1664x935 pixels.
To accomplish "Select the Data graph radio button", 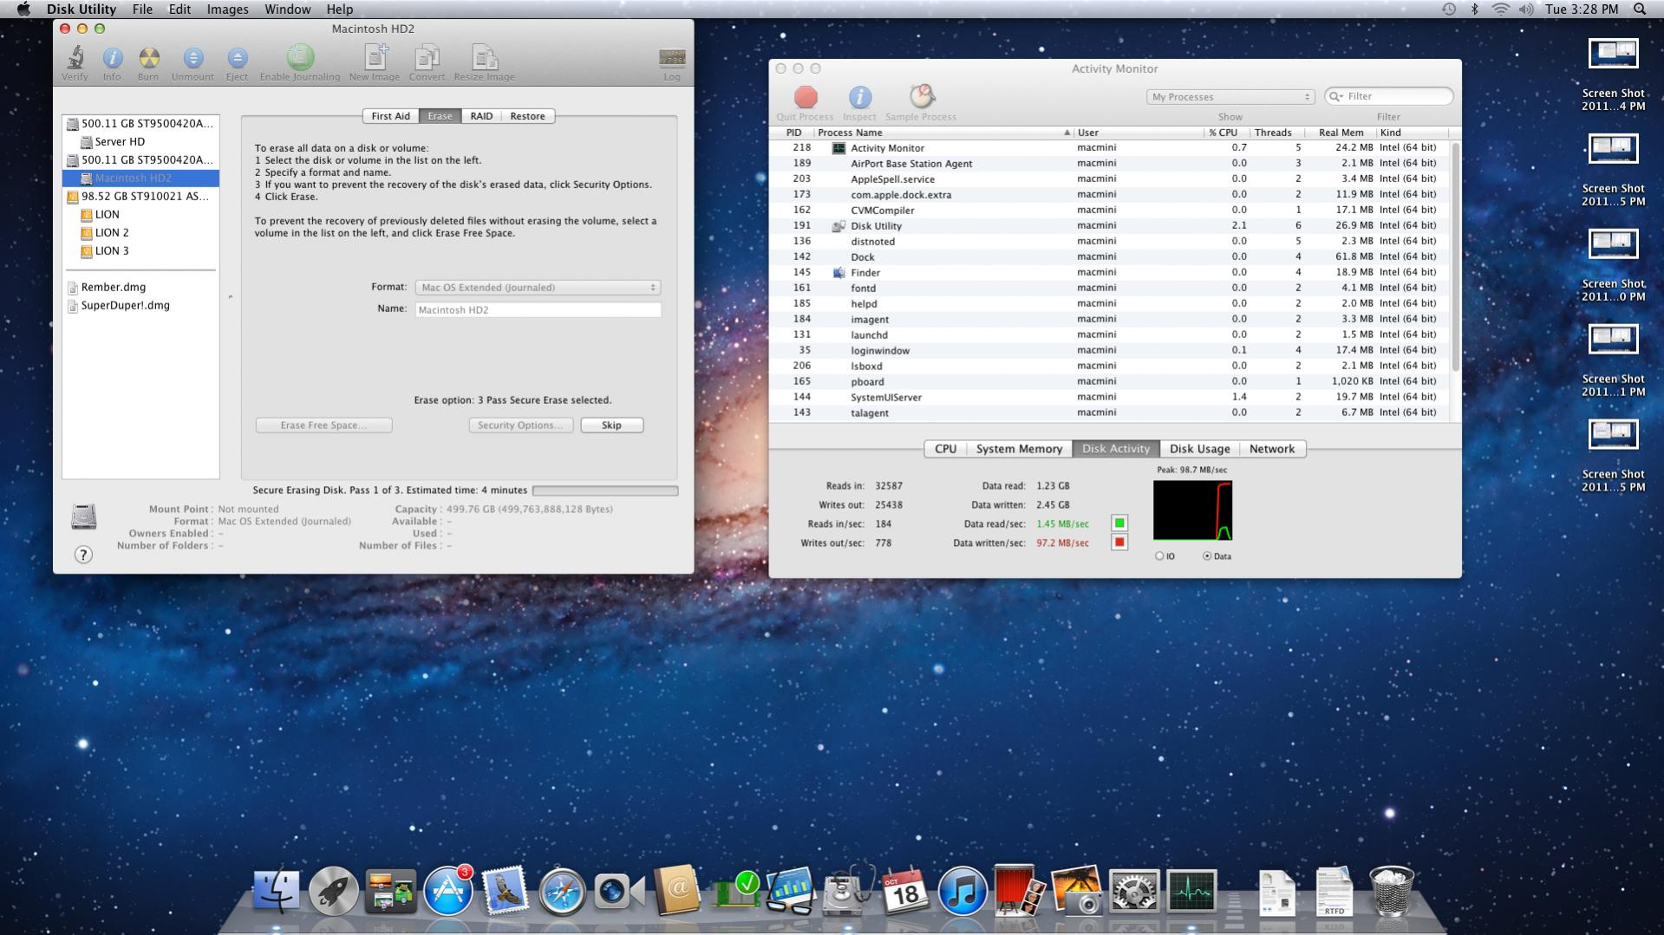I will click(x=1207, y=556).
